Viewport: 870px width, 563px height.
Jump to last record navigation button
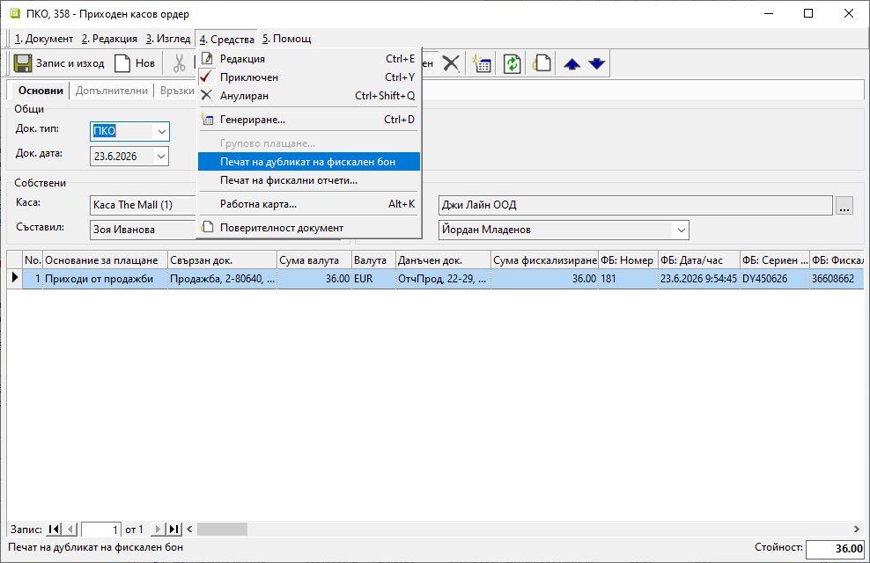tap(174, 530)
